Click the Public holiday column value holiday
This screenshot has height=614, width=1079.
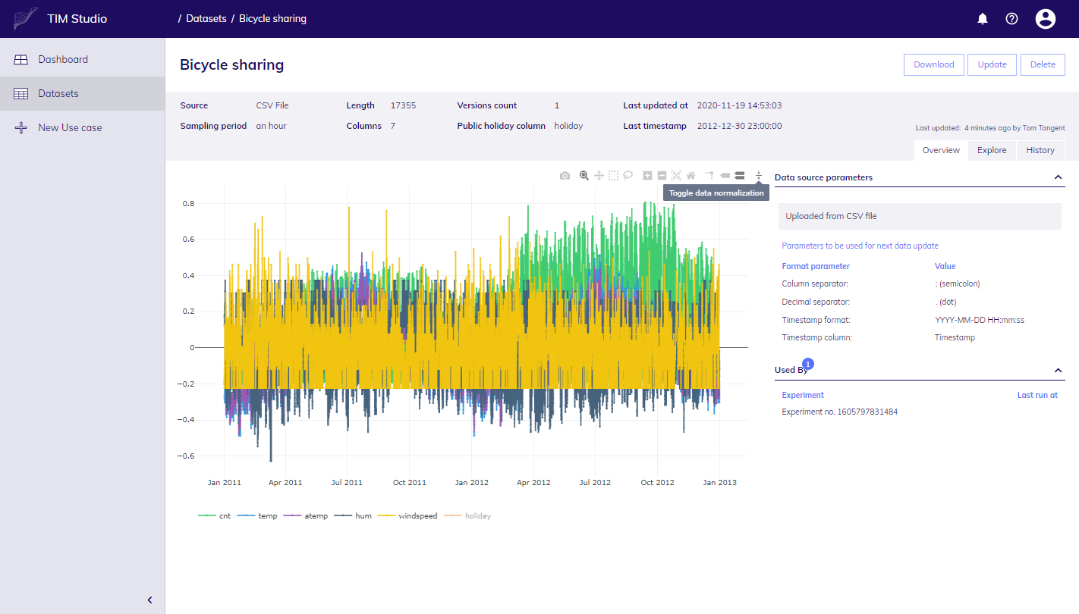[568, 126]
